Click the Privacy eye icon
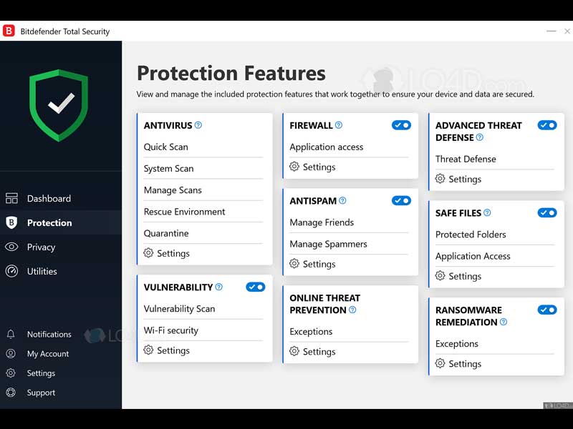Screen dimensions: 573x429 click(11, 247)
